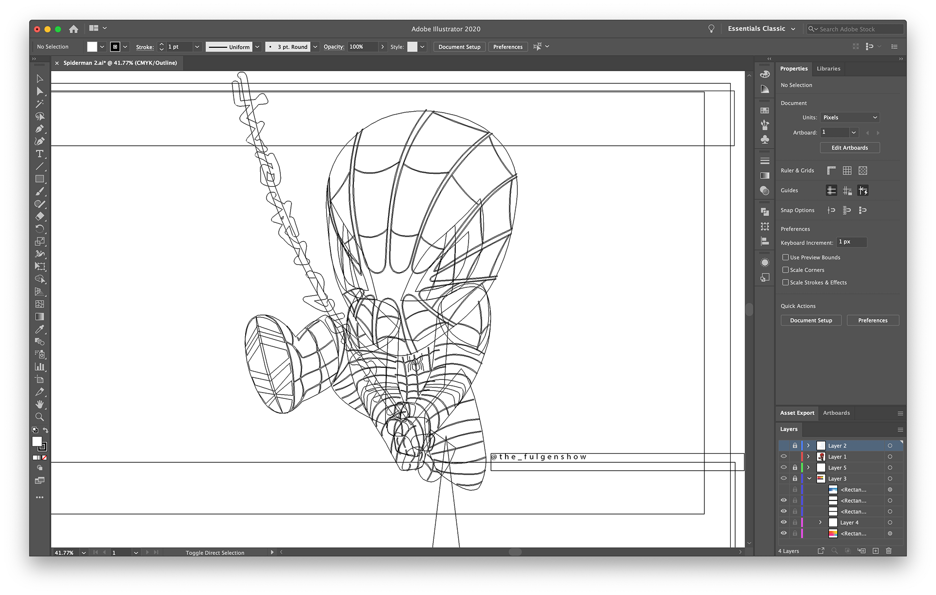This screenshot has width=936, height=595.
Task: Click the Style swatch in control bar
Action: coord(412,47)
